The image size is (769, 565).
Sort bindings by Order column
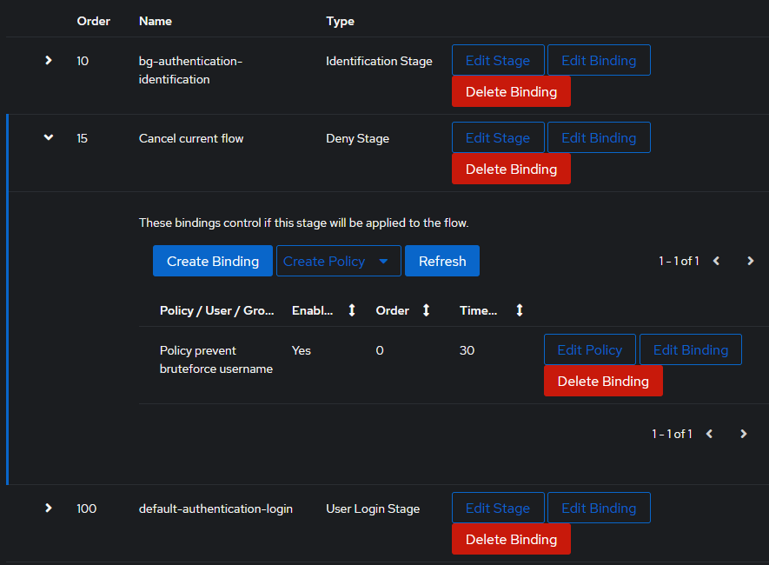tap(426, 310)
